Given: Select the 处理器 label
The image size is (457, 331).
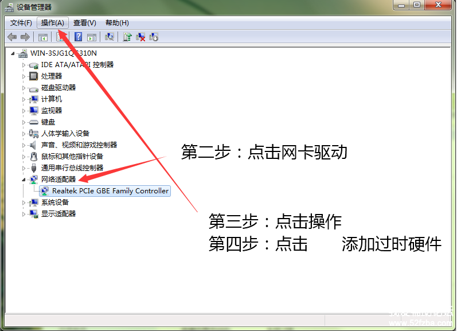Looking at the screenshot, I should pyautogui.click(x=51, y=76).
